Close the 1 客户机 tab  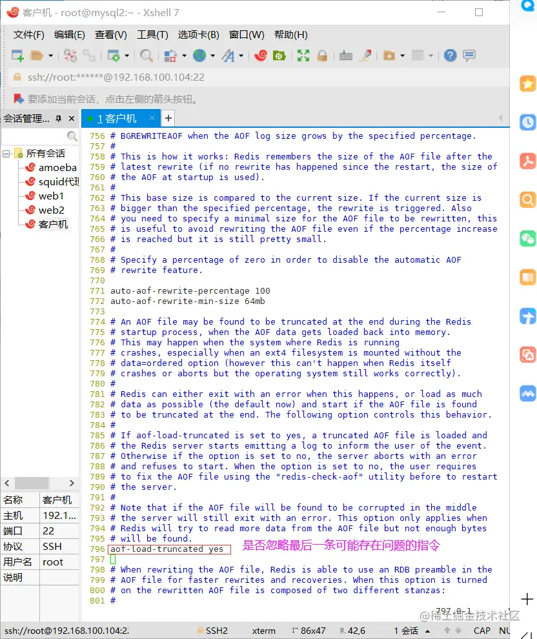(x=152, y=117)
